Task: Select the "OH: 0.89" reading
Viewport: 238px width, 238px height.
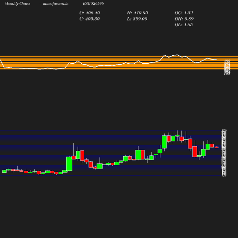Action: point(184,19)
